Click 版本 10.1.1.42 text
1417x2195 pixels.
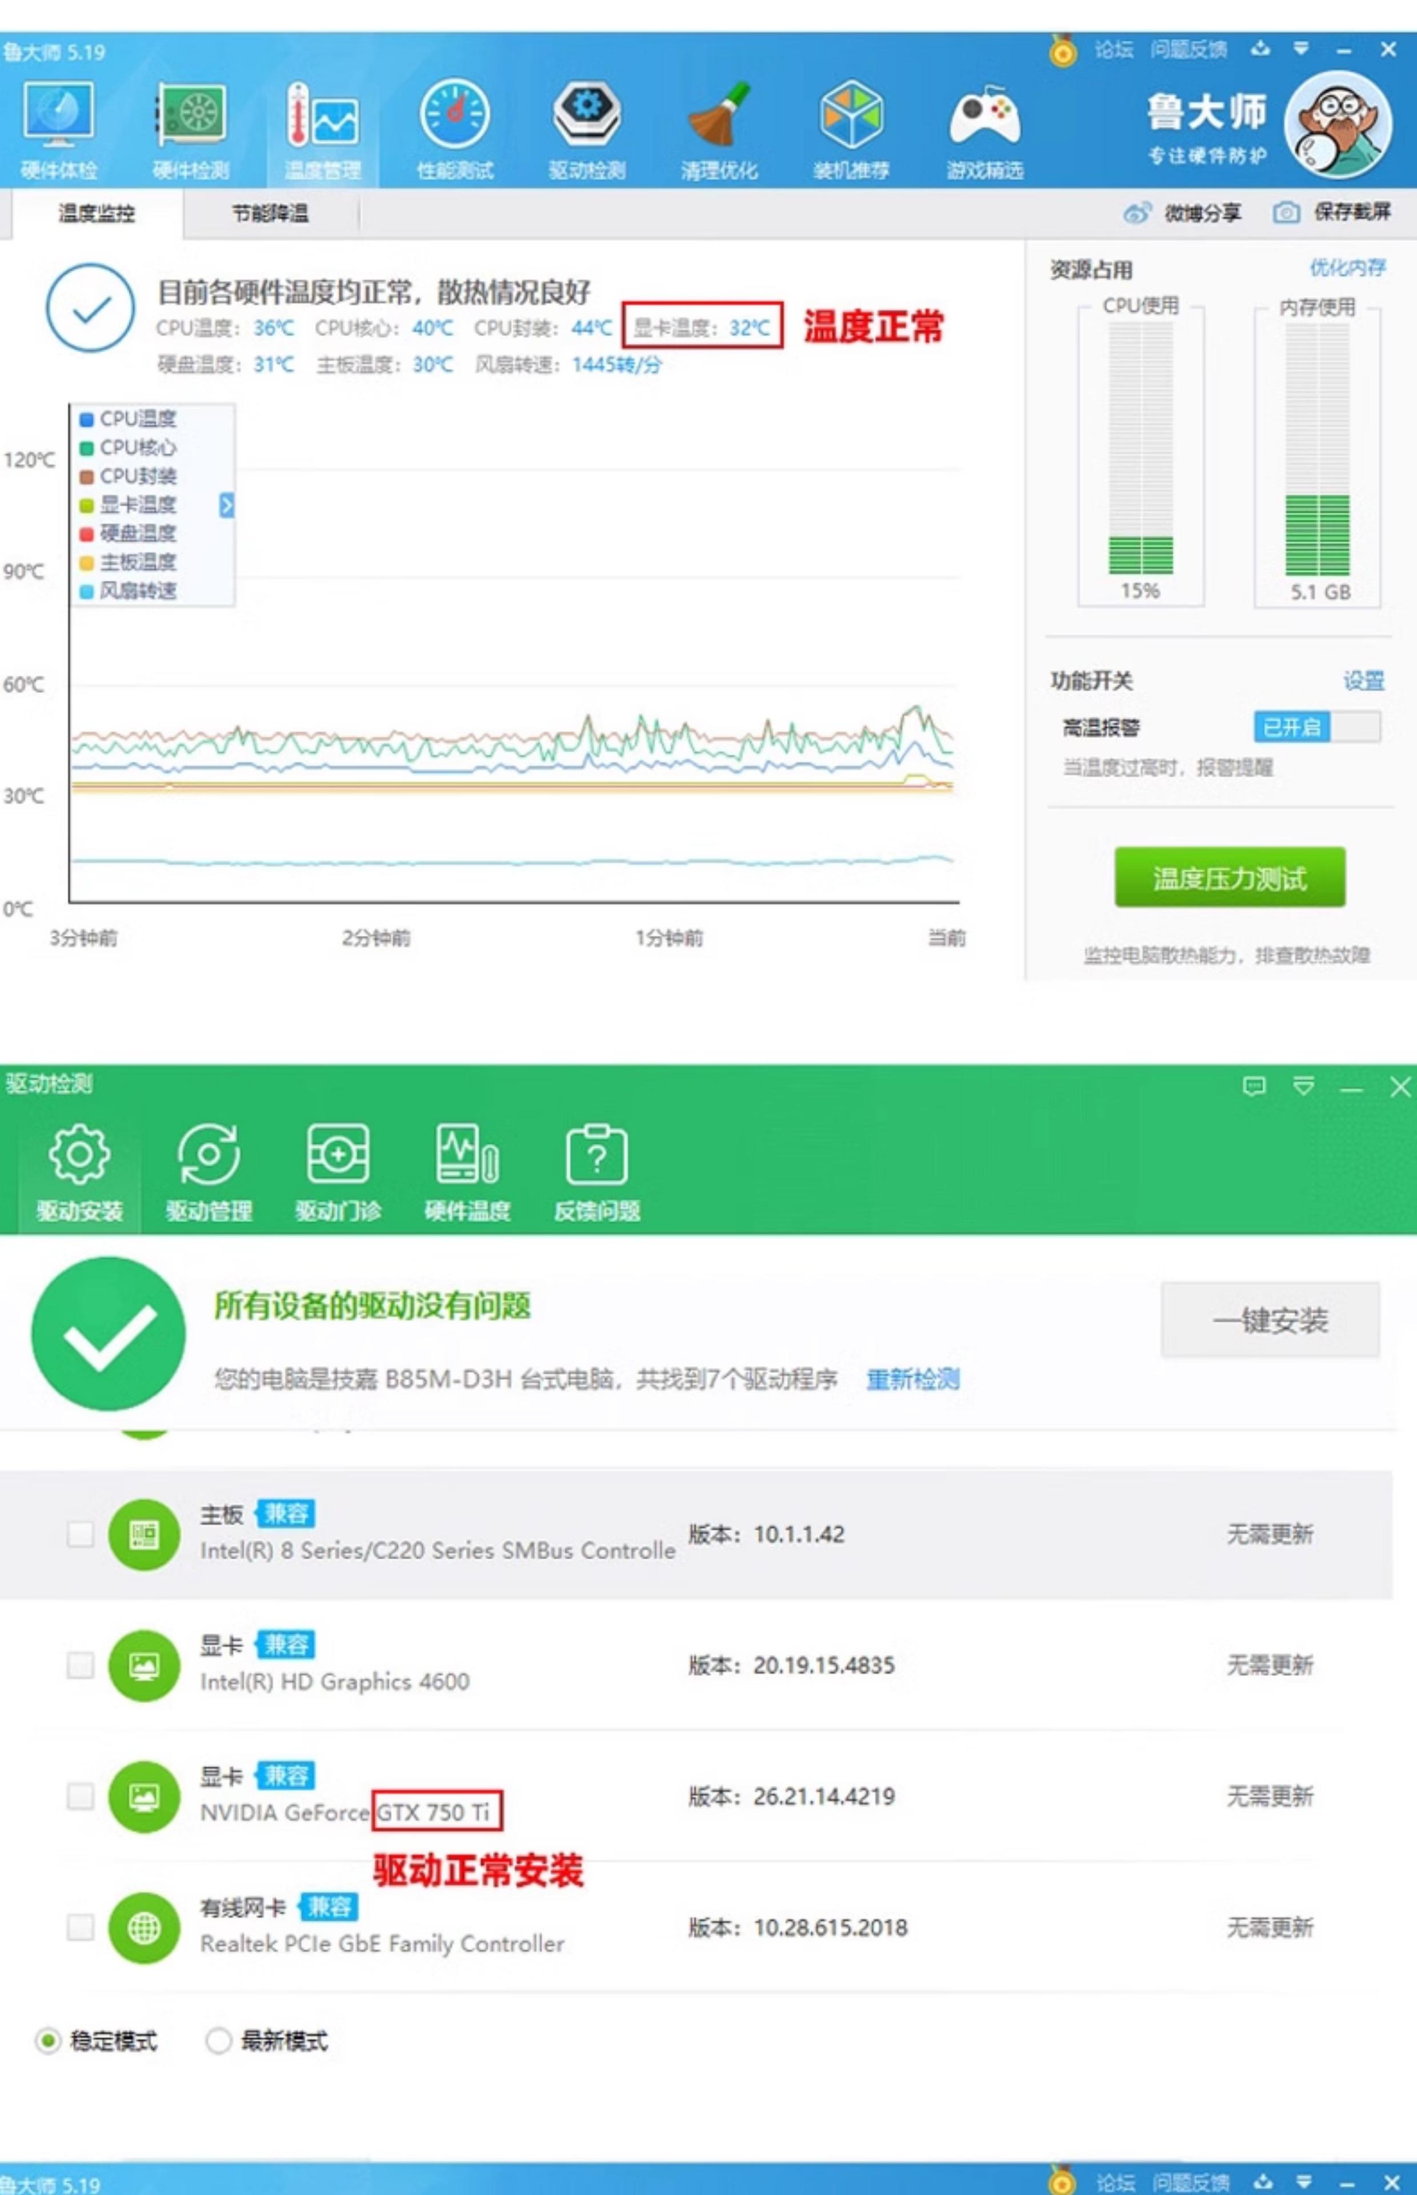pos(766,1533)
